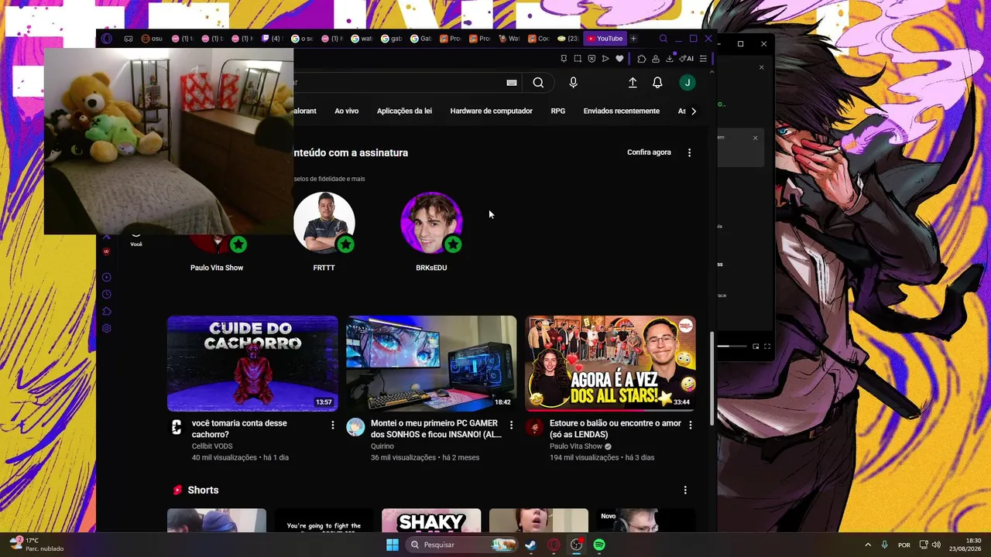Viewport: 991px width, 557px height.
Task: Open Steam from the taskbar
Action: 530,545
